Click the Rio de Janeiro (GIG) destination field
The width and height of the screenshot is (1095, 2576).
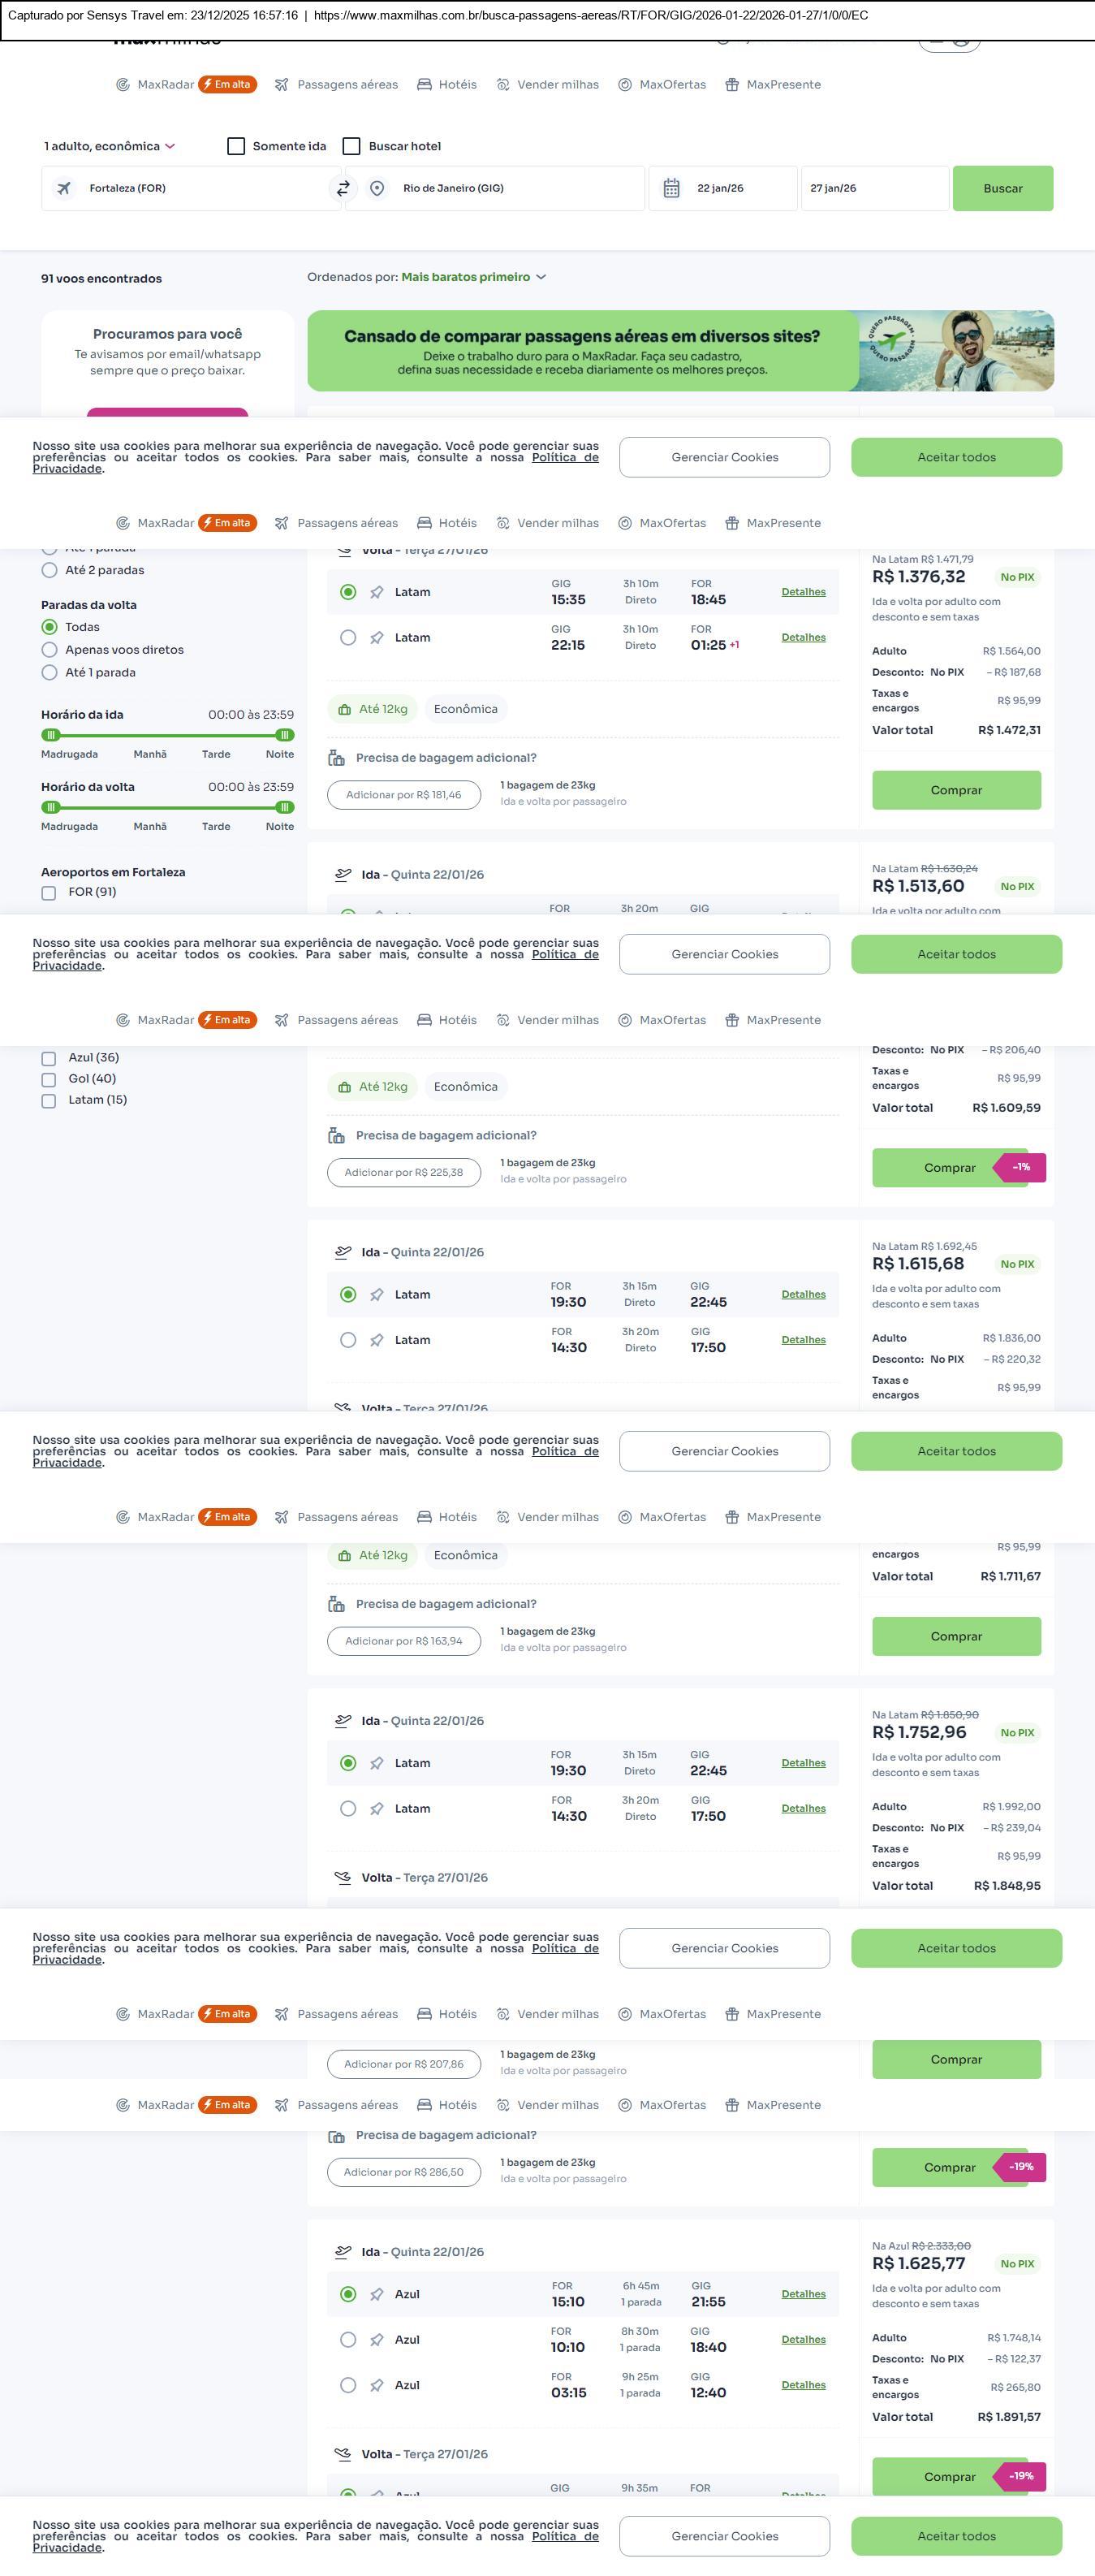point(499,188)
